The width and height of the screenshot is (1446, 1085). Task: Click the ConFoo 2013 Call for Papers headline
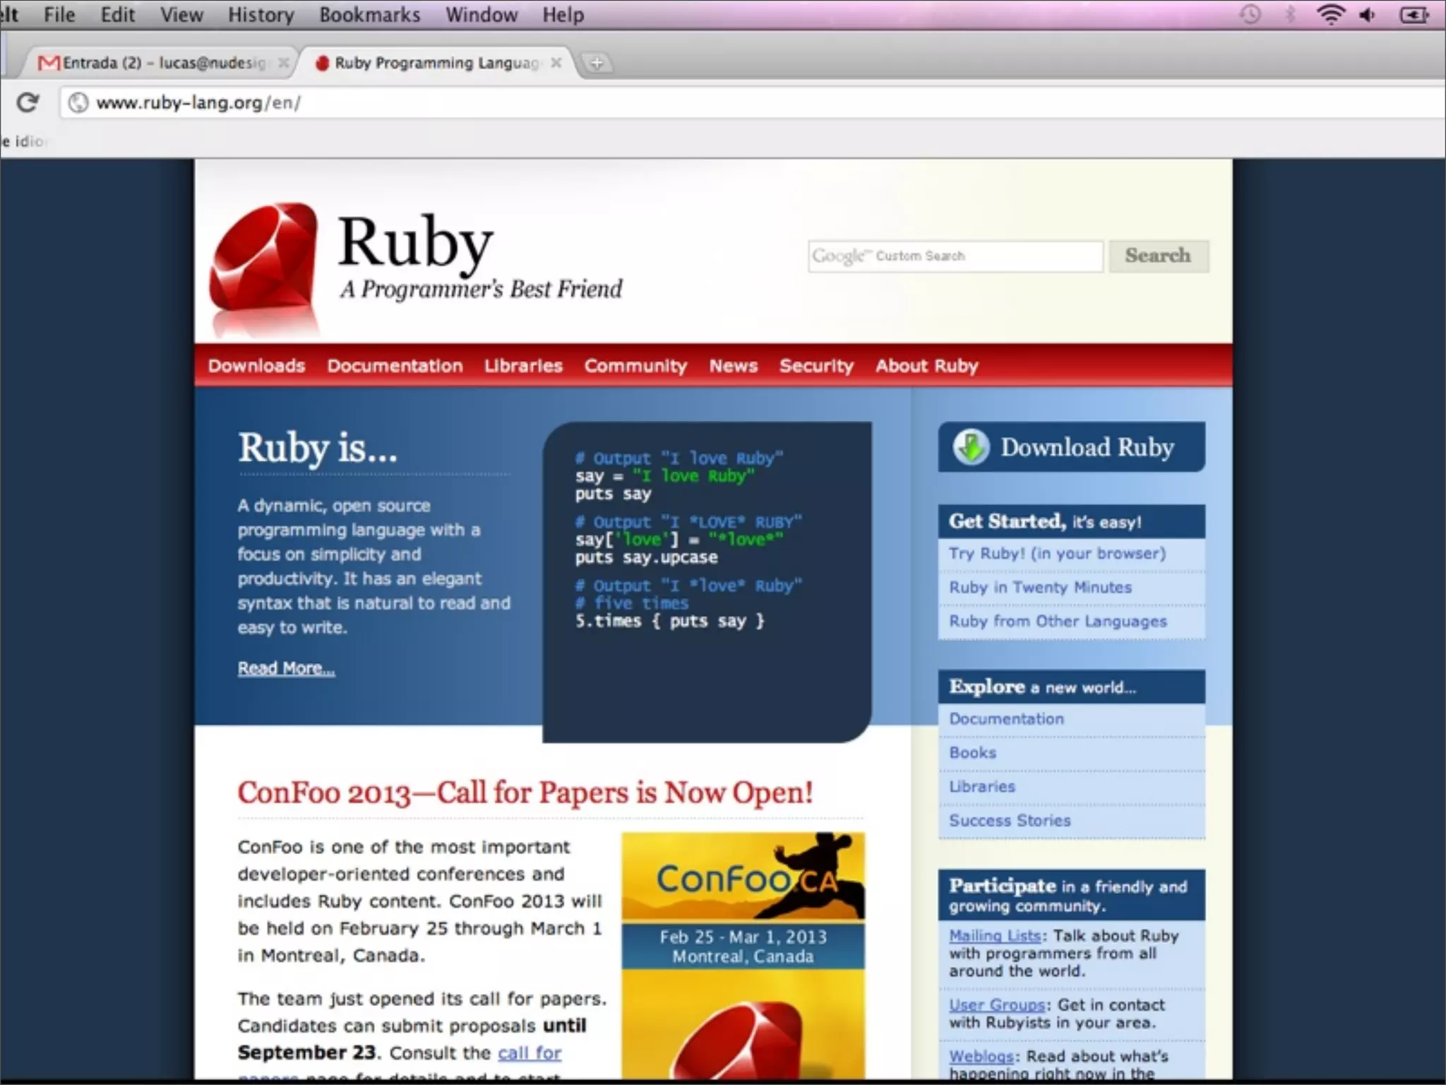(x=525, y=793)
